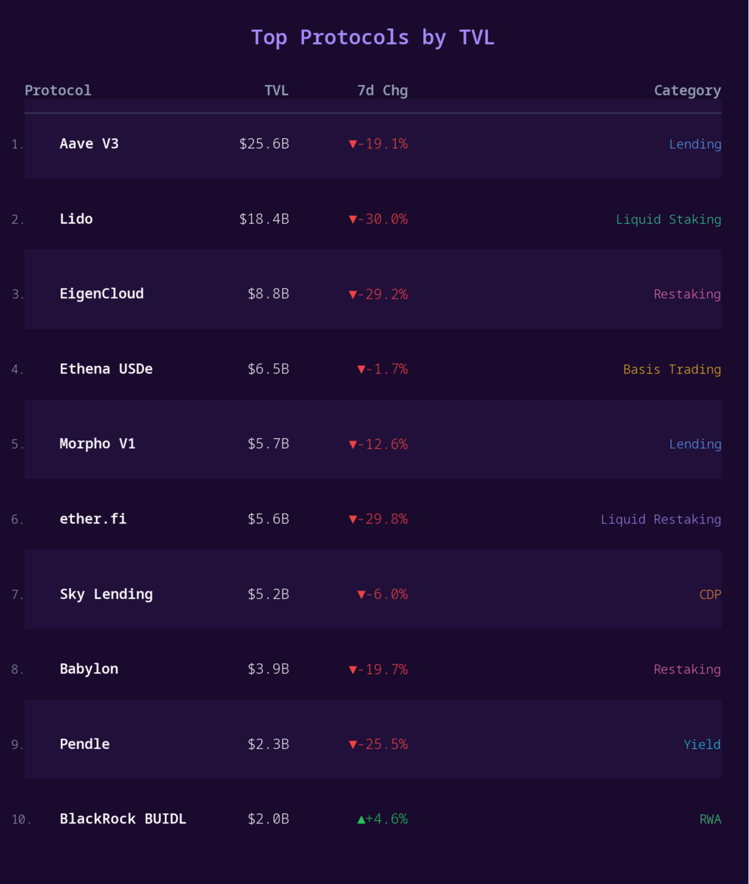Click the green up arrow beside +4.6%

pos(361,819)
